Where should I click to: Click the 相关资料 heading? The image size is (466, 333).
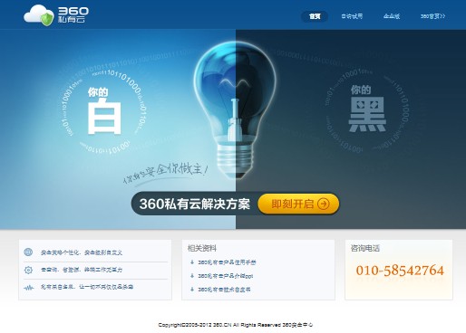pos(202,248)
